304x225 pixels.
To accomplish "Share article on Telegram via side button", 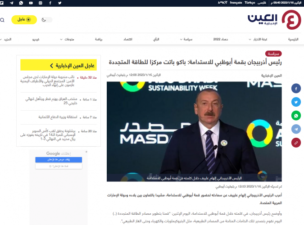I will (295, 129).
